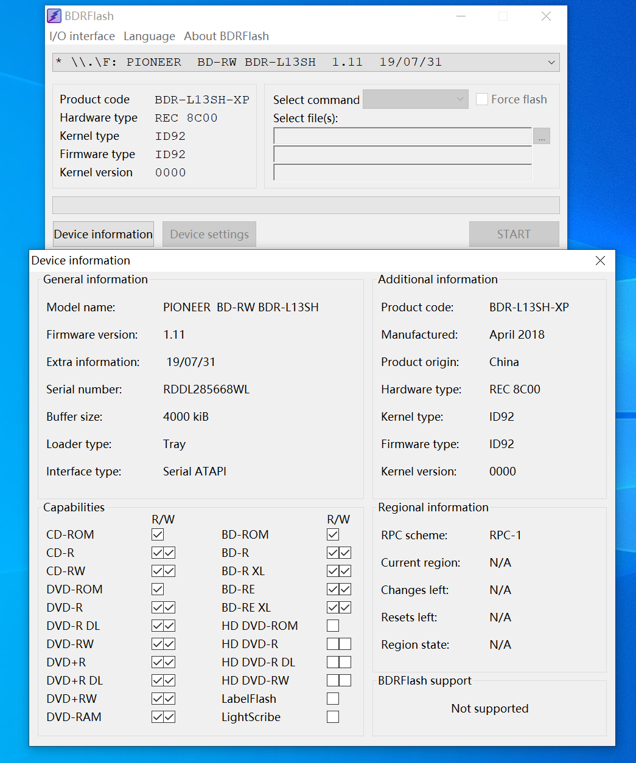
Task: Click the third Select file(s) input field
Action: point(403,173)
